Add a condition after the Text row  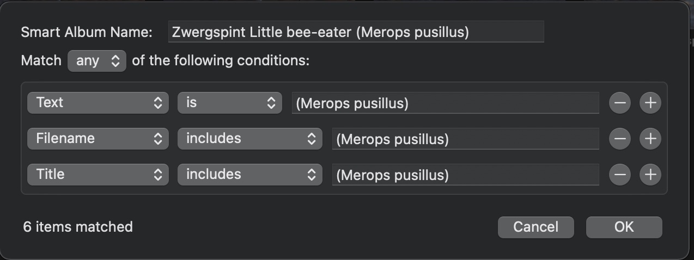tap(650, 103)
